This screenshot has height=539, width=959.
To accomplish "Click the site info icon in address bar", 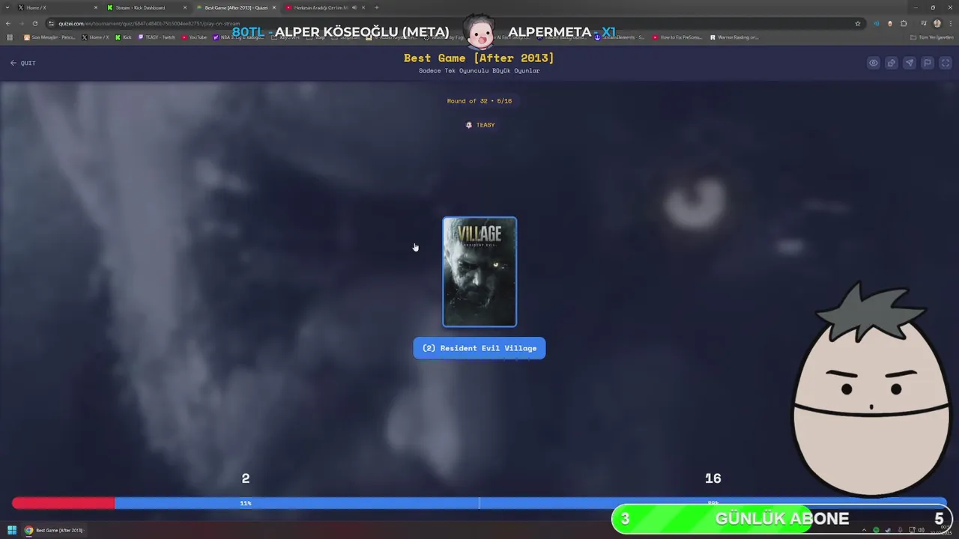I will [x=52, y=23].
